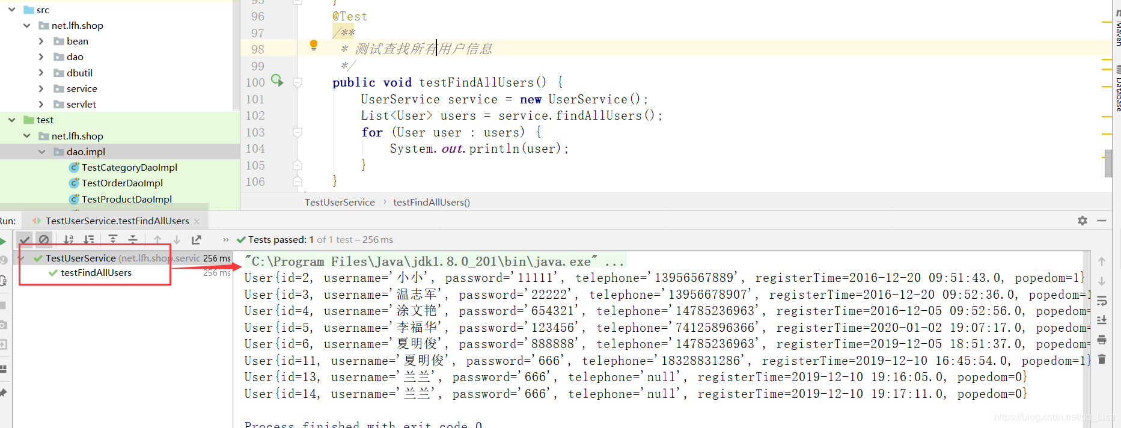
Task: Fold method at line 100 gutter marker
Action: click(297, 82)
